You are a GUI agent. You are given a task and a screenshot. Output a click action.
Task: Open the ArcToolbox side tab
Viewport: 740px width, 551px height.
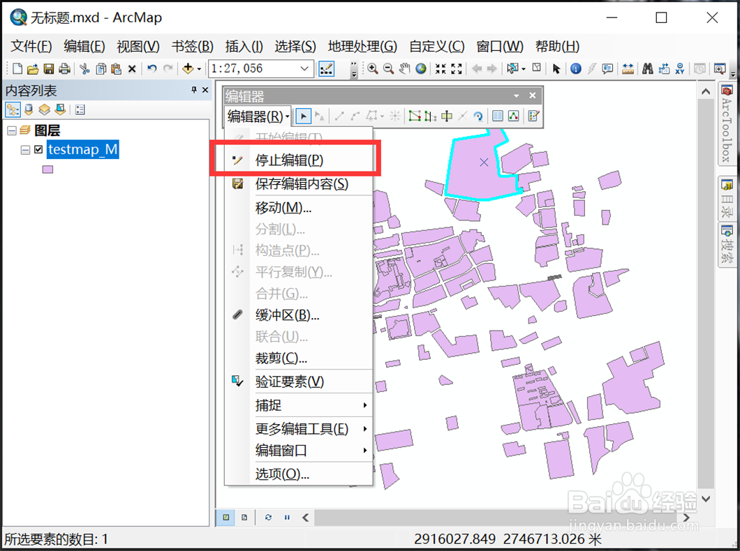point(727,123)
